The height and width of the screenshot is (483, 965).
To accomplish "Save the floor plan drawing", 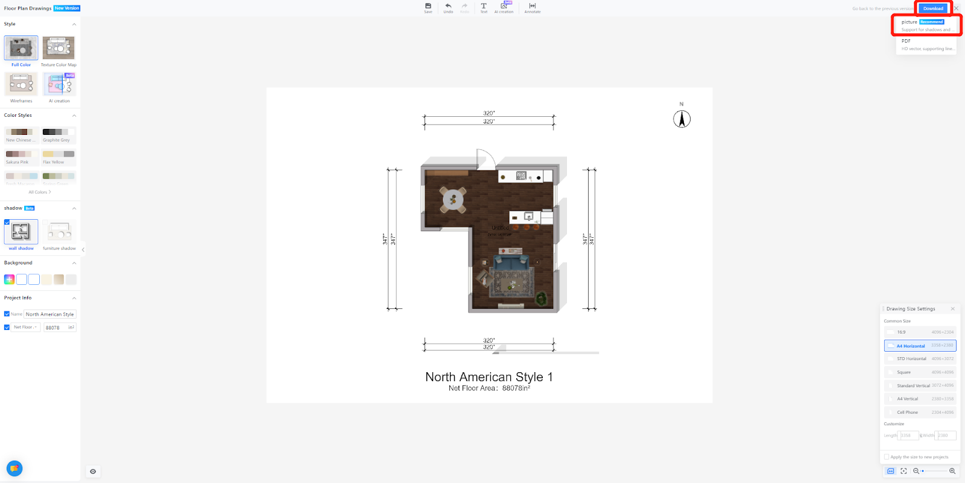I will click(428, 8).
